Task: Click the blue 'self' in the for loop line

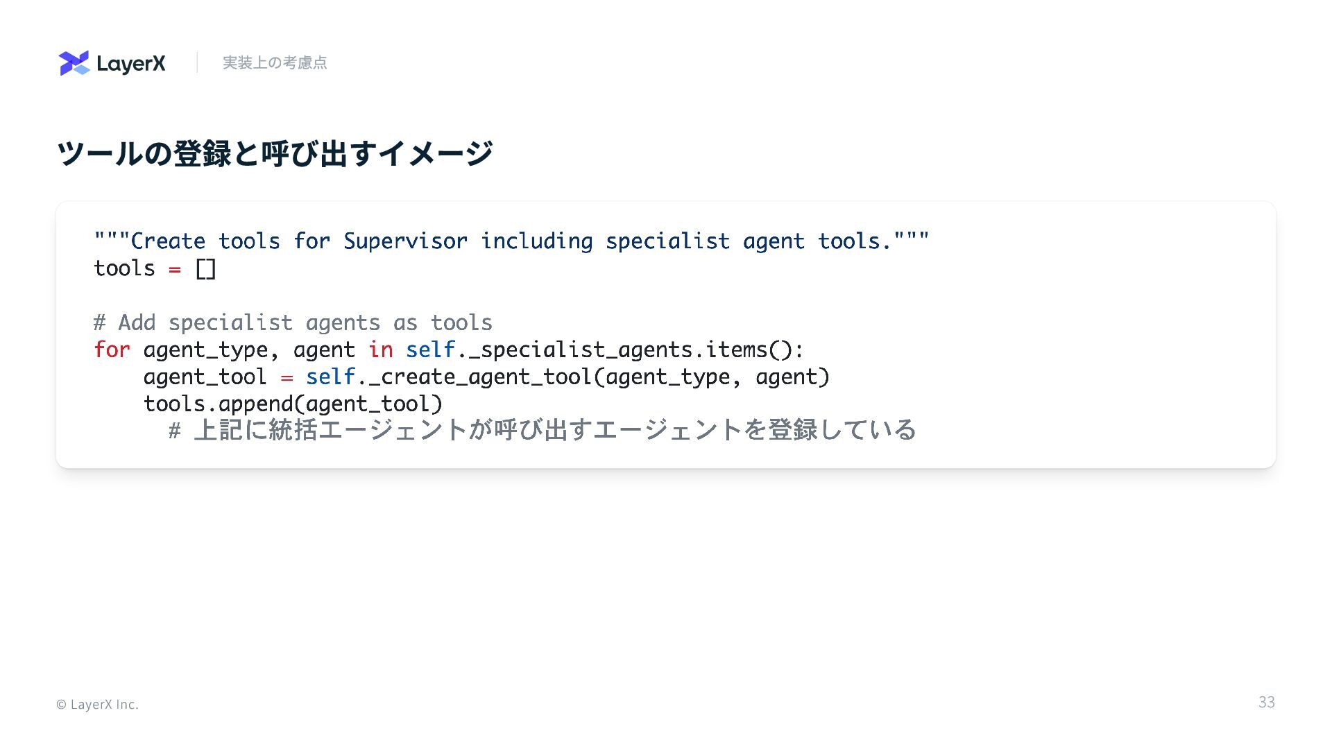Action: click(x=430, y=350)
